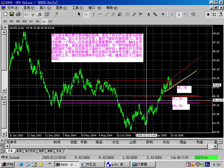This screenshot has width=224, height=168.
Task: Select the Fibonacci fan tool
Action: point(134,14)
